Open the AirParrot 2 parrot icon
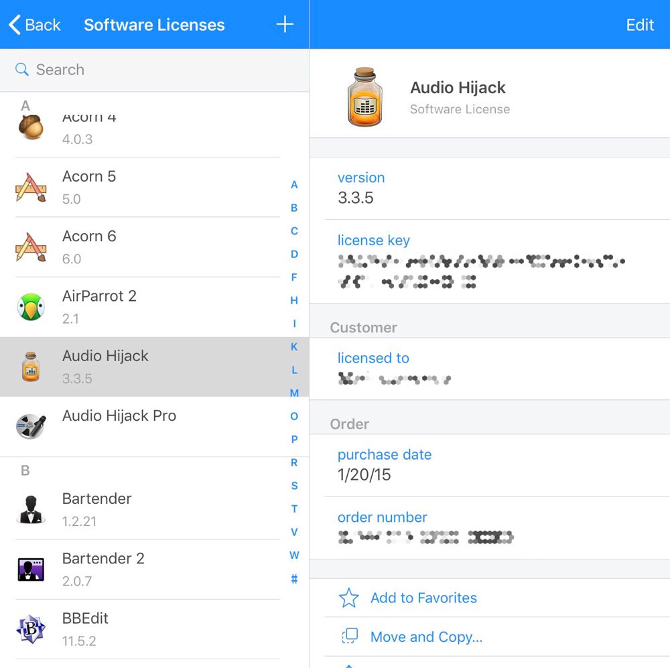Viewport: 670px width, 668px height. pyautogui.click(x=31, y=307)
